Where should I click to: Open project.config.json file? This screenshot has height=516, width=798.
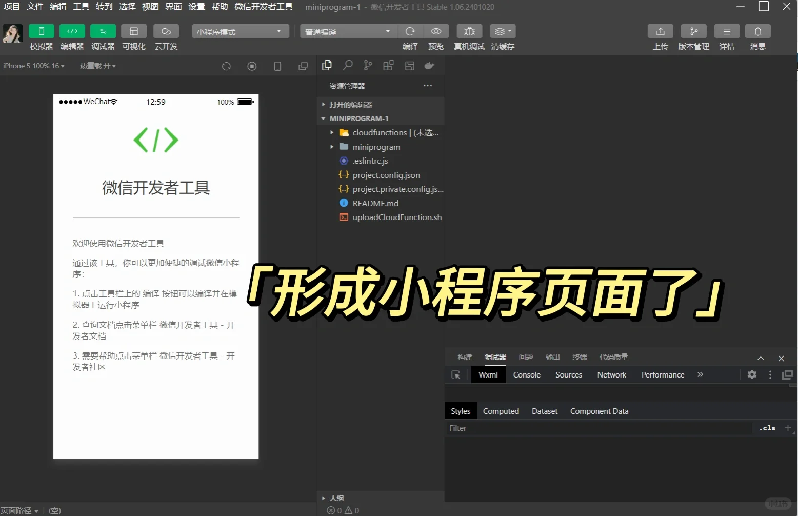coord(386,175)
